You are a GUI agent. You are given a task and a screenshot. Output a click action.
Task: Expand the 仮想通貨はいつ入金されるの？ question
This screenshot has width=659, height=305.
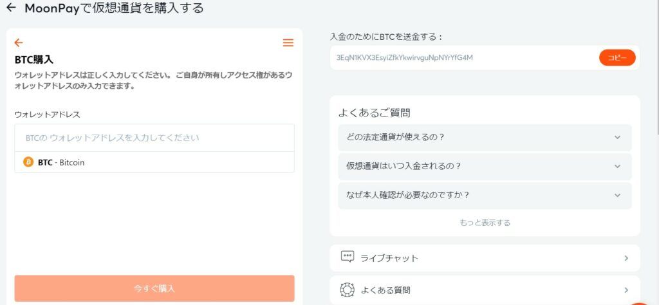pyautogui.click(x=485, y=167)
